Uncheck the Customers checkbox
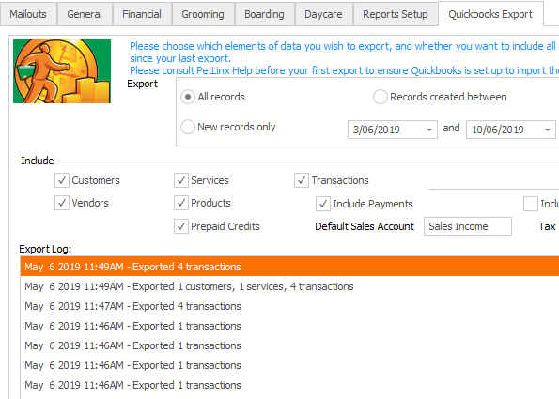Viewport: 559px width, 399px height. (x=62, y=180)
